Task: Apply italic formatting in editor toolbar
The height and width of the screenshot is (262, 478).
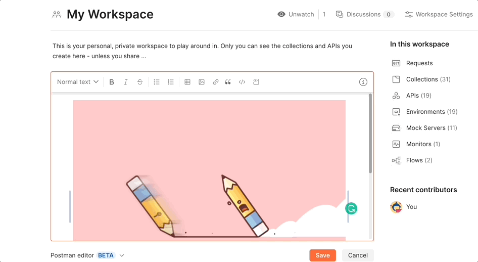Action: [x=126, y=82]
